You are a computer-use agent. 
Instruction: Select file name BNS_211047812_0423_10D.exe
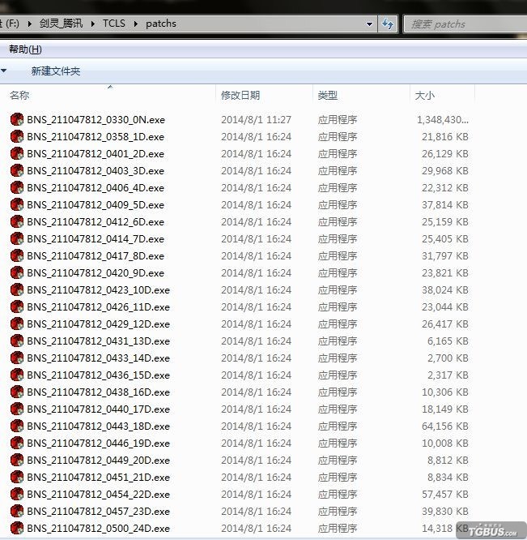[x=98, y=290]
